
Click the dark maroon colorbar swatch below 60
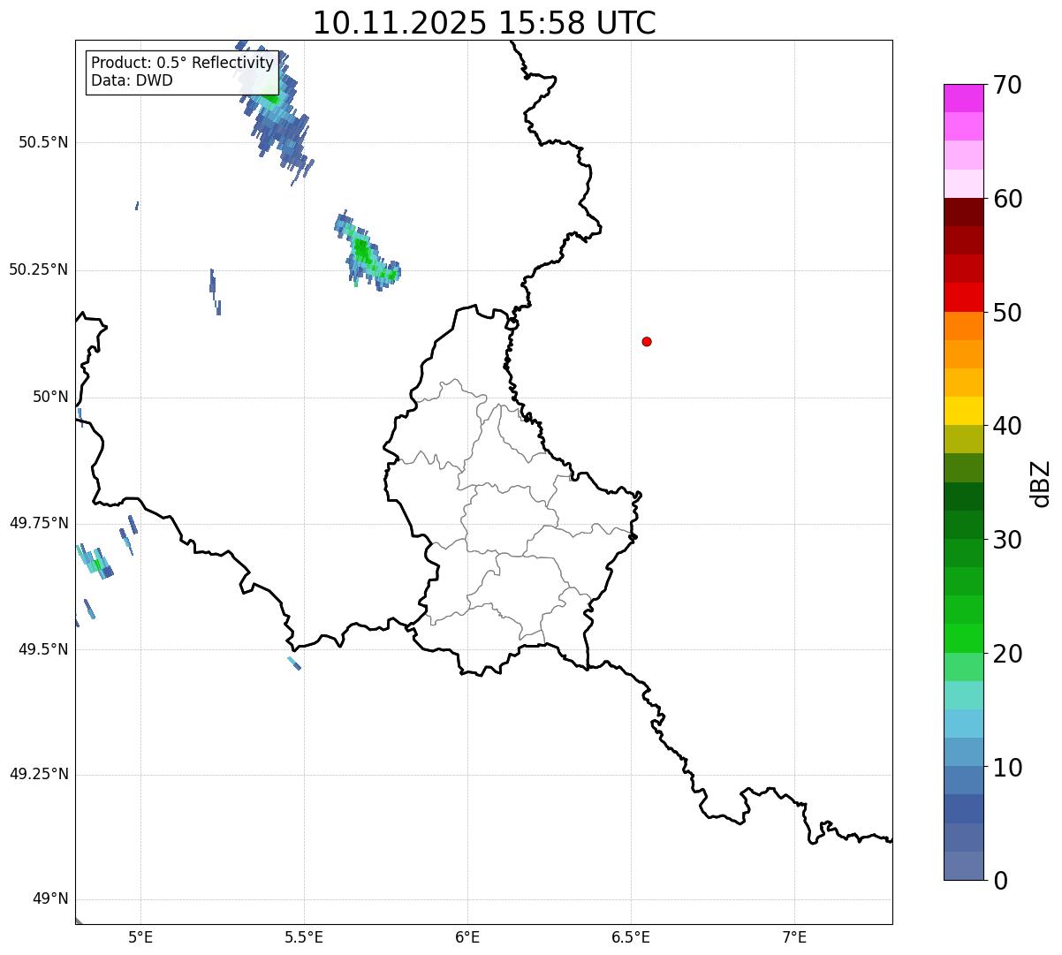pyautogui.click(x=964, y=212)
